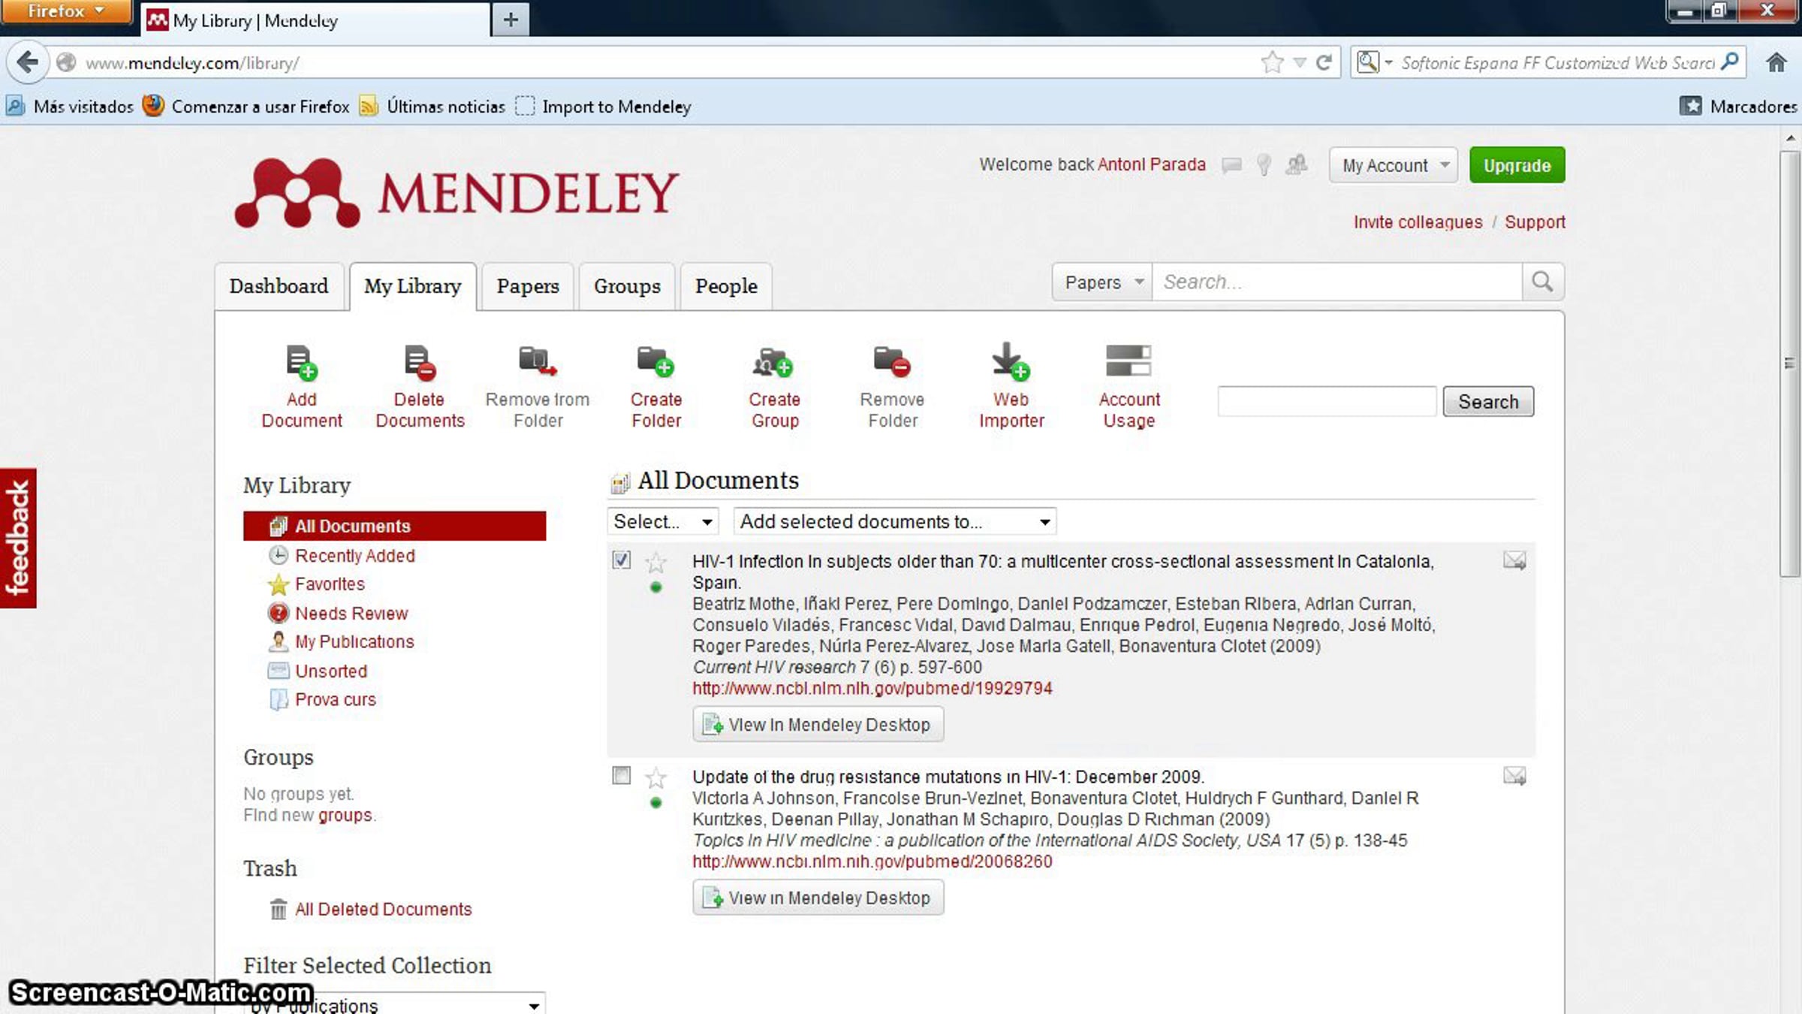The image size is (1802, 1014).
Task: Switch to the People tab
Action: 726,286
